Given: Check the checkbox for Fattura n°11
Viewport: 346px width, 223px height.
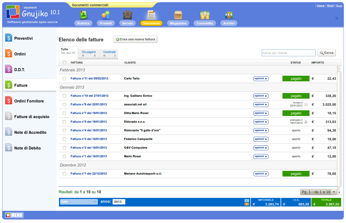Looking at the screenshot, I should pos(64,78).
